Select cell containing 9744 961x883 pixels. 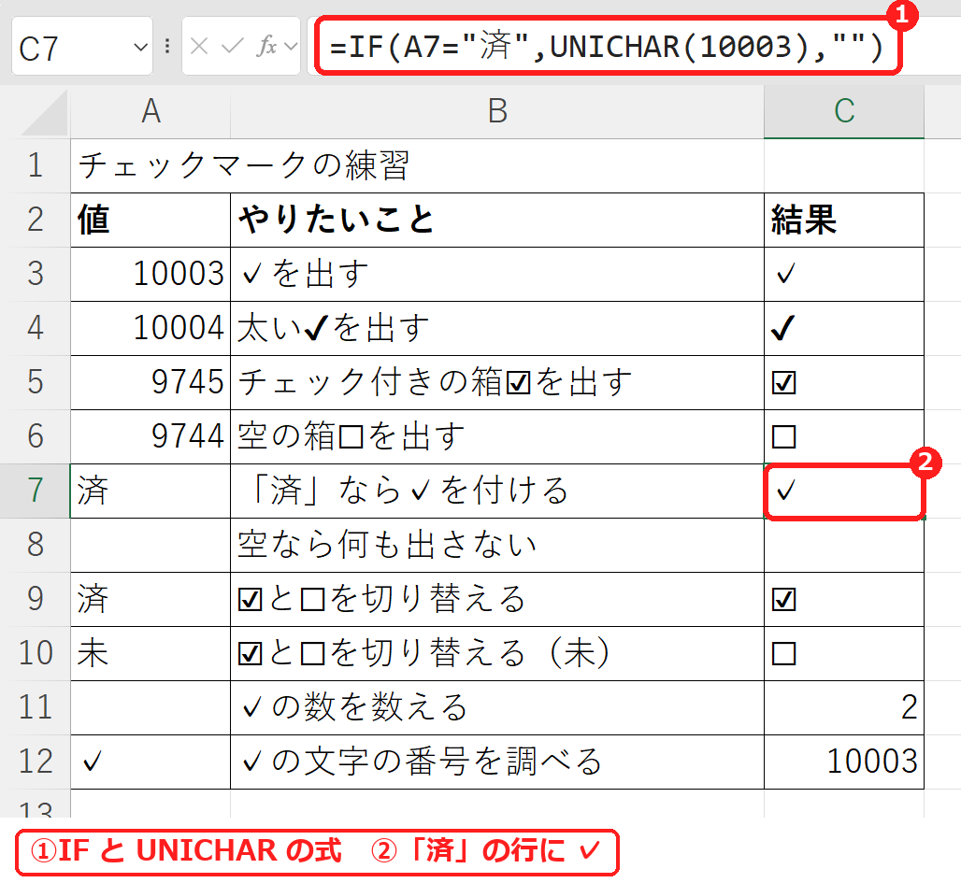coord(151,436)
